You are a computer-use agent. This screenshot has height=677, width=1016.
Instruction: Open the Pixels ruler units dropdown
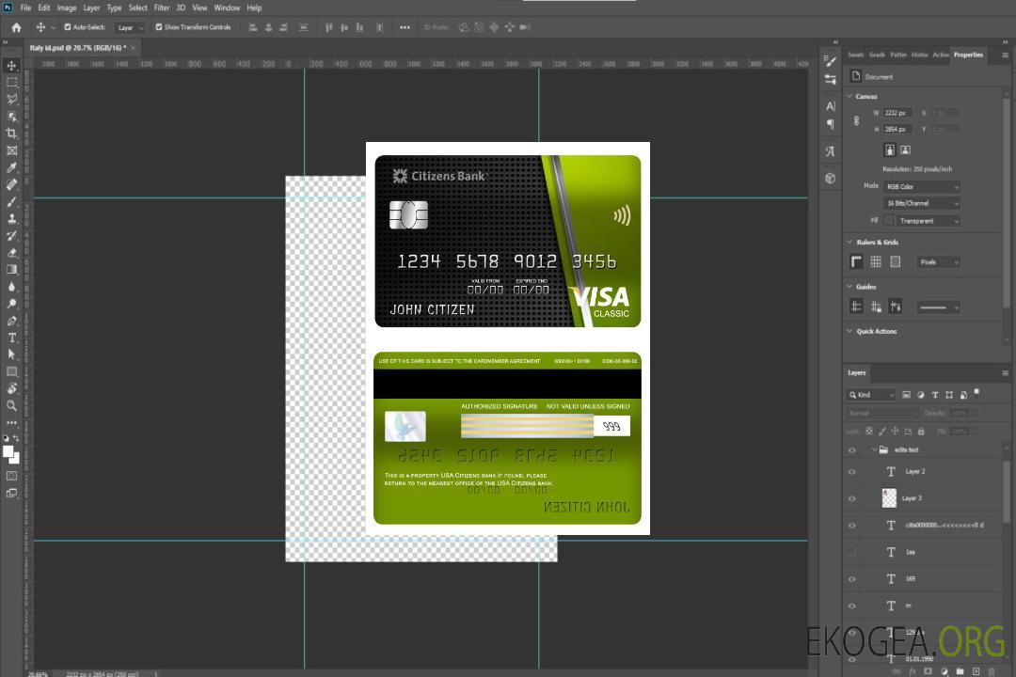click(x=938, y=261)
